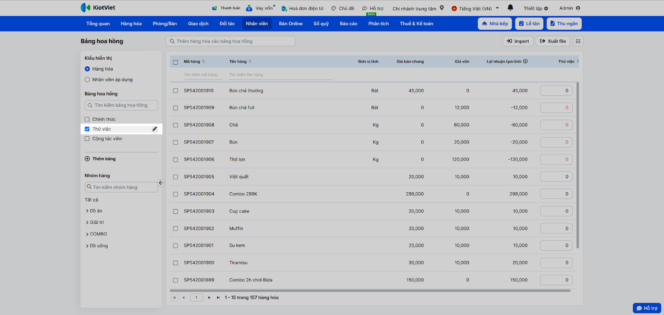Image resolution: width=664 pixels, height=315 pixels.
Task: Click the notification bell icon
Action: pyautogui.click(x=510, y=7)
